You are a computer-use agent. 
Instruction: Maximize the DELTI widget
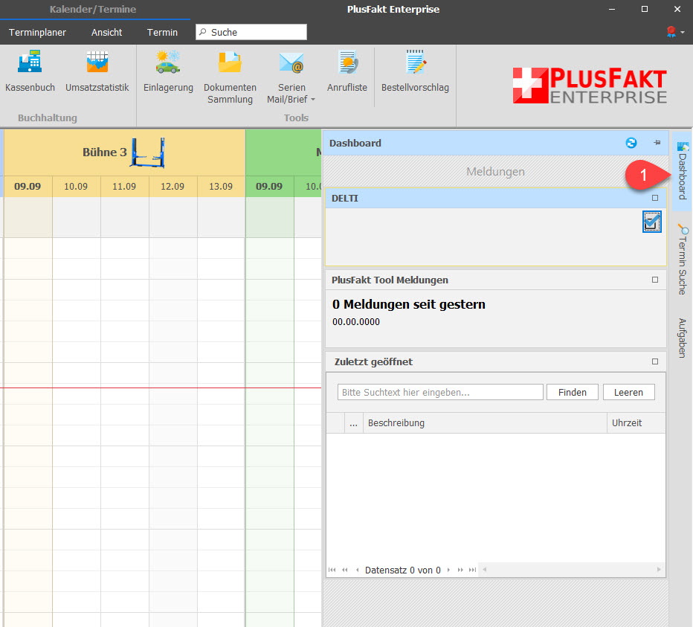pos(655,198)
